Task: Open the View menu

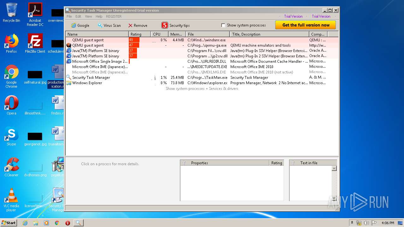Action: 88,16
